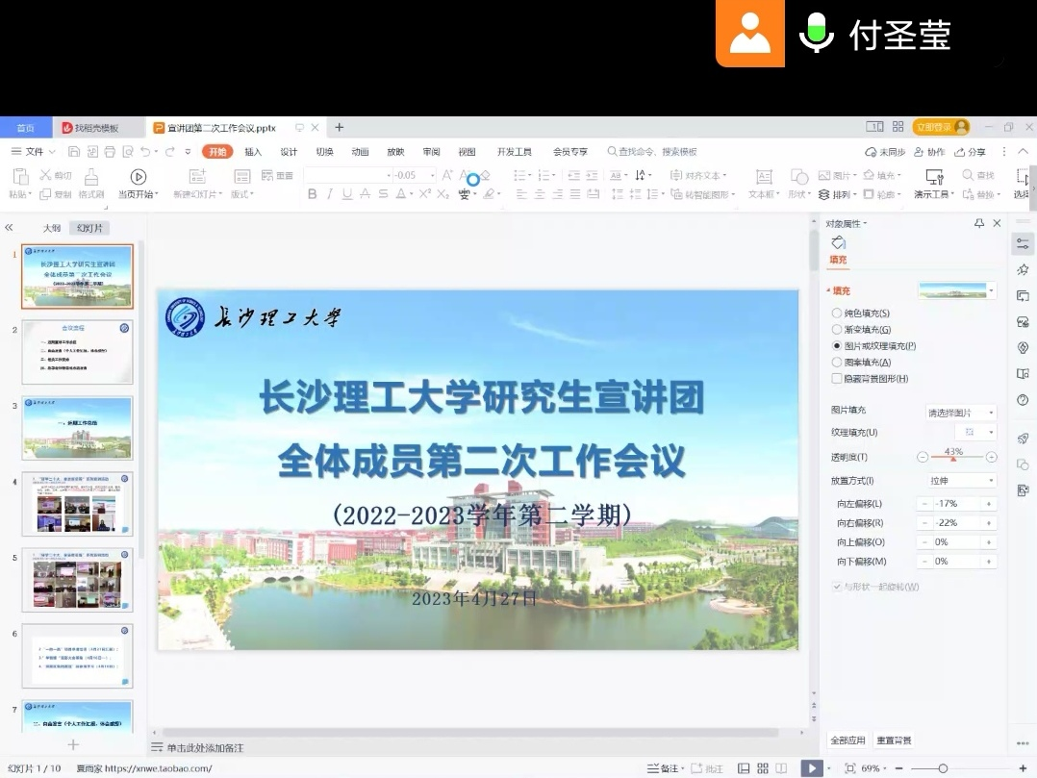Open the 插入 ribbon tab
This screenshot has height=778, width=1037.
coord(253,152)
